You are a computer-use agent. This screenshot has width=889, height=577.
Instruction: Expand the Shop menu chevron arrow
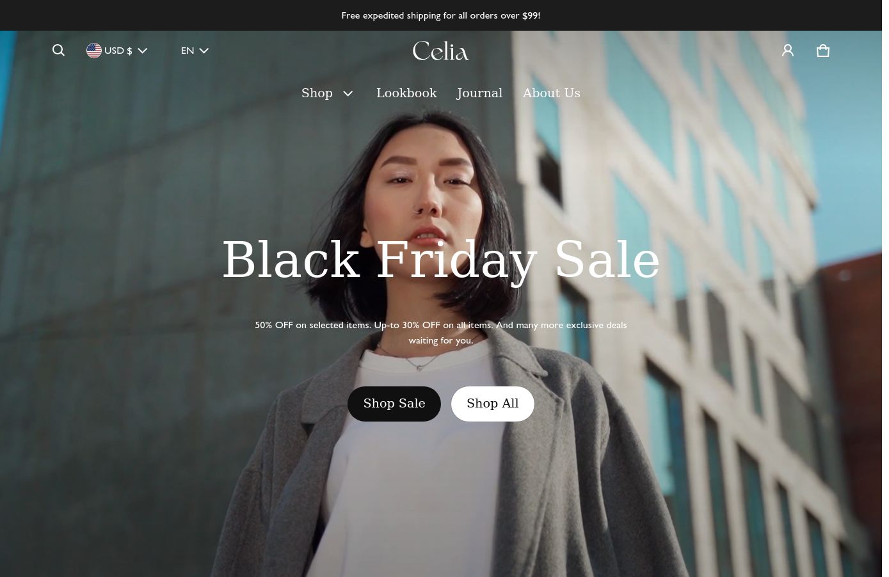[x=348, y=93]
